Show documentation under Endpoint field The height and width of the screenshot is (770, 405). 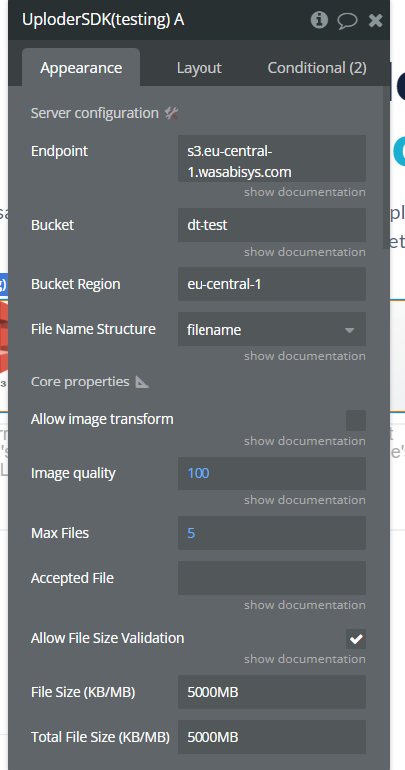[305, 192]
